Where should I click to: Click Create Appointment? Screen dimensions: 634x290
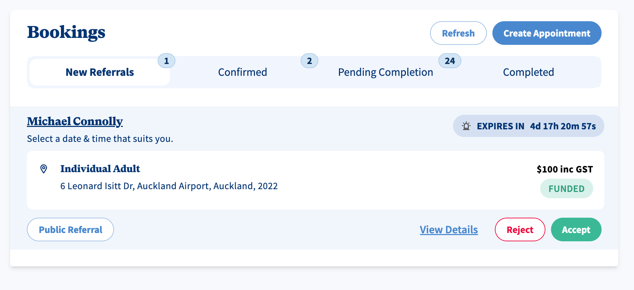(546, 33)
